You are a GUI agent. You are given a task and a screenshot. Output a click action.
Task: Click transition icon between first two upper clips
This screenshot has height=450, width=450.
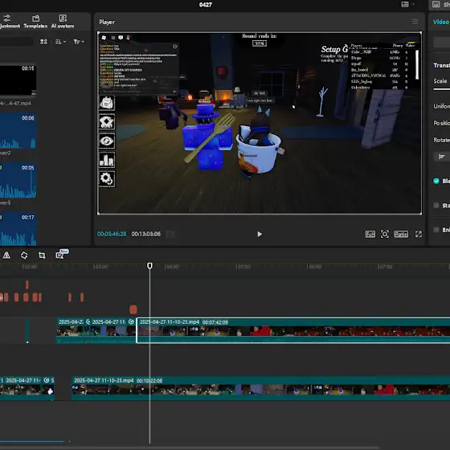point(88,322)
